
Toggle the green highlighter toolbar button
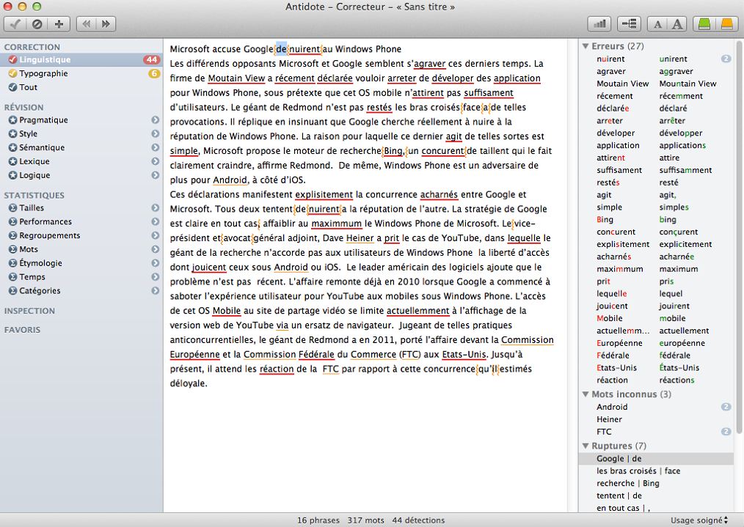[x=704, y=24]
